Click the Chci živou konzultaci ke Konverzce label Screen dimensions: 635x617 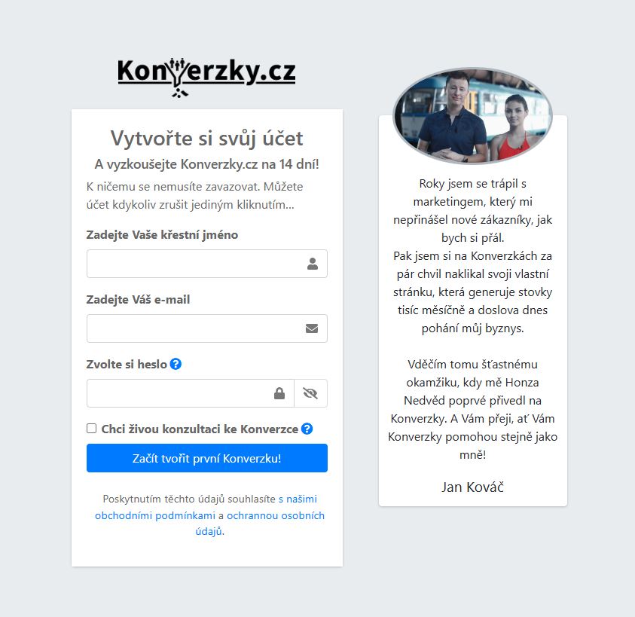point(200,429)
